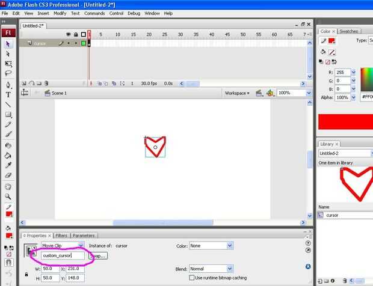Click the W width field in Properties

click(x=50, y=269)
